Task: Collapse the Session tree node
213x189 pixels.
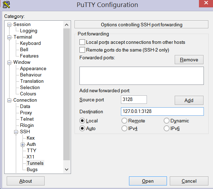Action: (x=9, y=25)
